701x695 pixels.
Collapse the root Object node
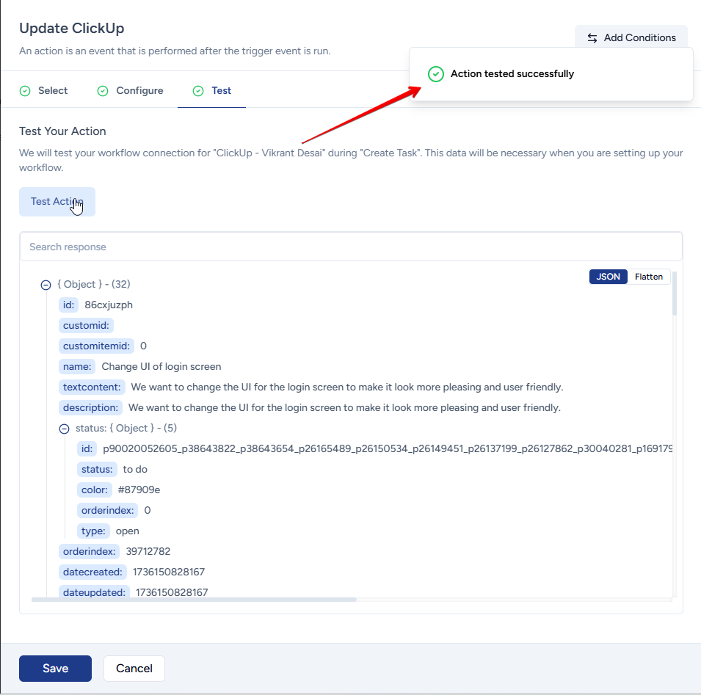(x=46, y=285)
